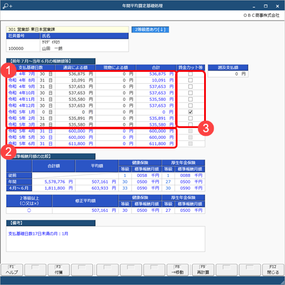Check 賃金カット box for 令和4年7月
The image size is (285, 285).
[x=190, y=74]
